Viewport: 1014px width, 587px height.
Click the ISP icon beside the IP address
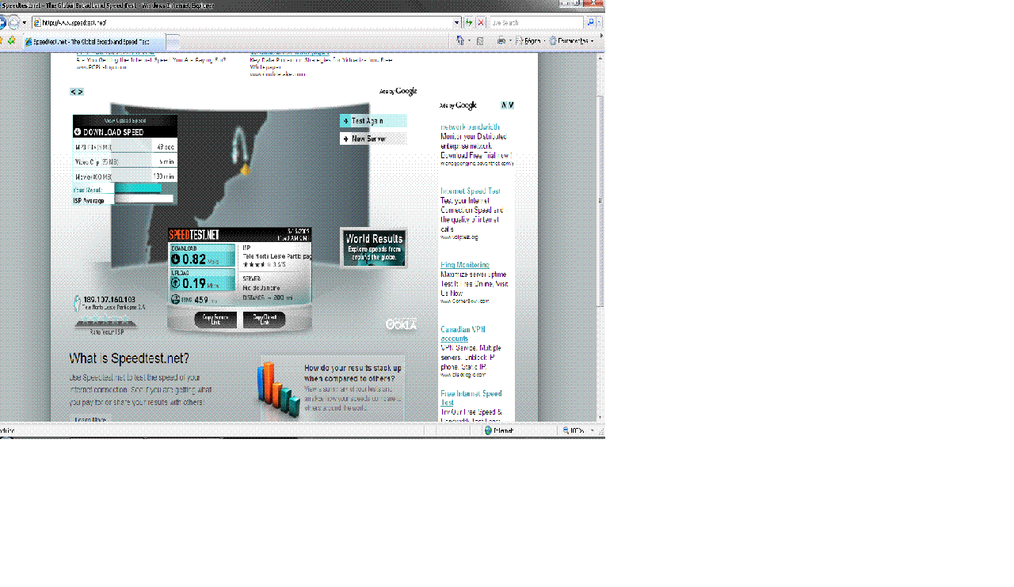pyautogui.click(x=78, y=303)
